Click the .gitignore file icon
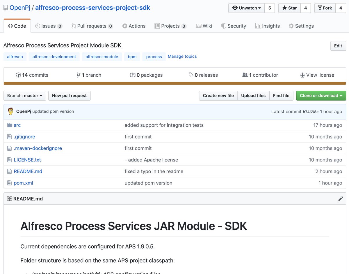 [9, 137]
